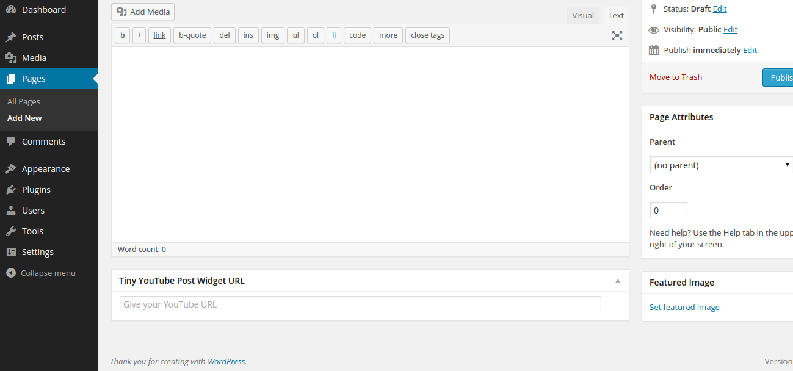Insert image tag with img button
Screen dimensions: 793x371
click(x=273, y=35)
